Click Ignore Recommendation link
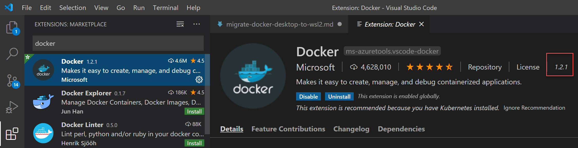Image resolution: width=578 pixels, height=148 pixels. (x=534, y=108)
